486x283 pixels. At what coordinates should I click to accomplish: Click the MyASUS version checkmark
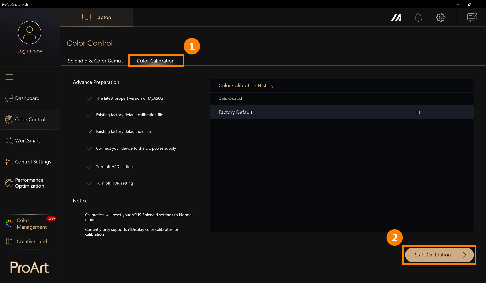point(90,98)
